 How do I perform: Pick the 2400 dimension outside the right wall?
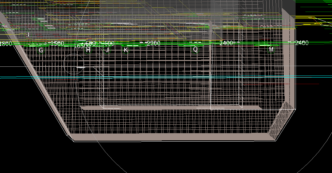click(302, 43)
